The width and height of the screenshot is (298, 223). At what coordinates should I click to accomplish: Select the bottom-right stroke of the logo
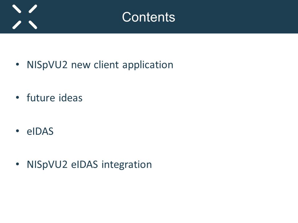point(33,25)
